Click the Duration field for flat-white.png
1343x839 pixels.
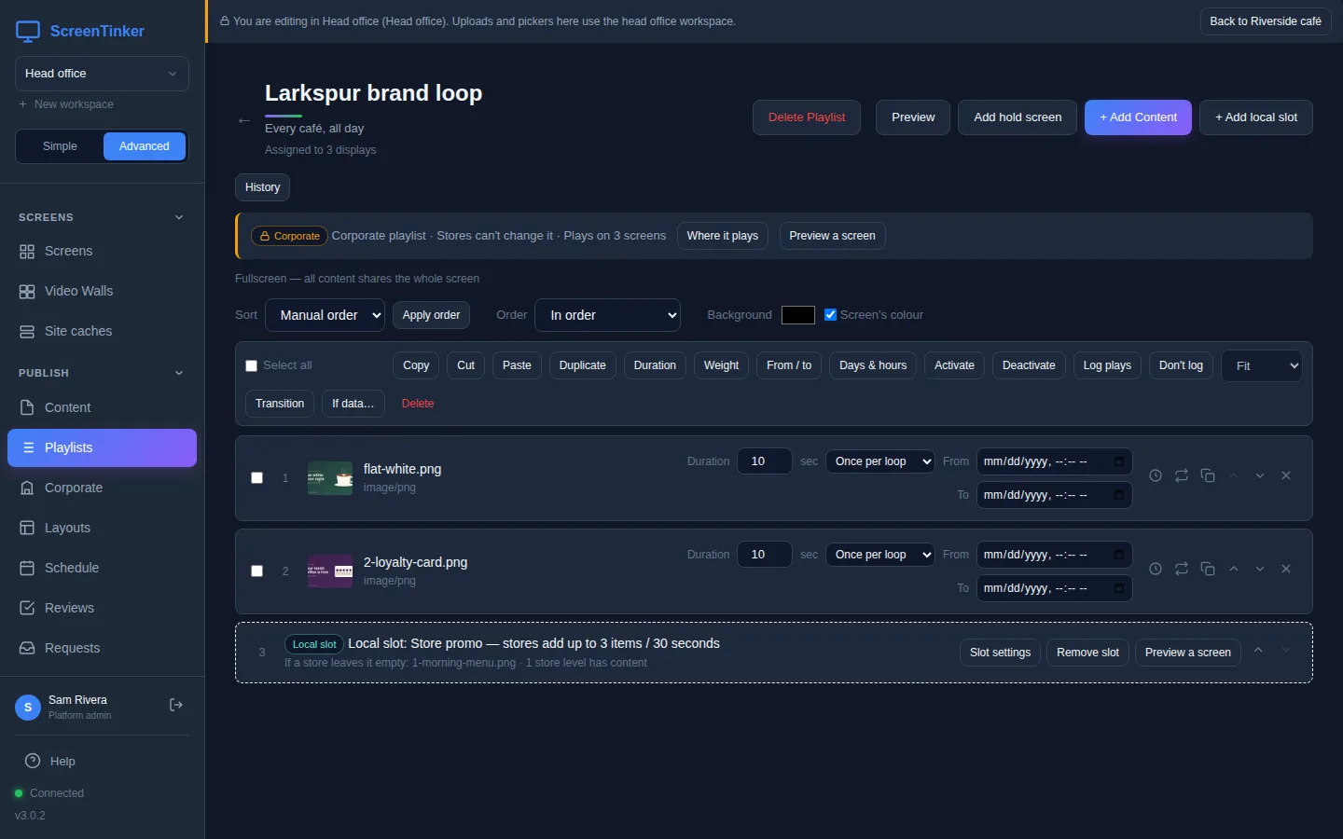765,461
